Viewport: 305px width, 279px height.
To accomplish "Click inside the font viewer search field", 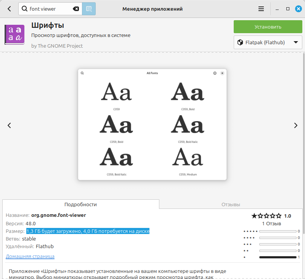I will click(50, 9).
